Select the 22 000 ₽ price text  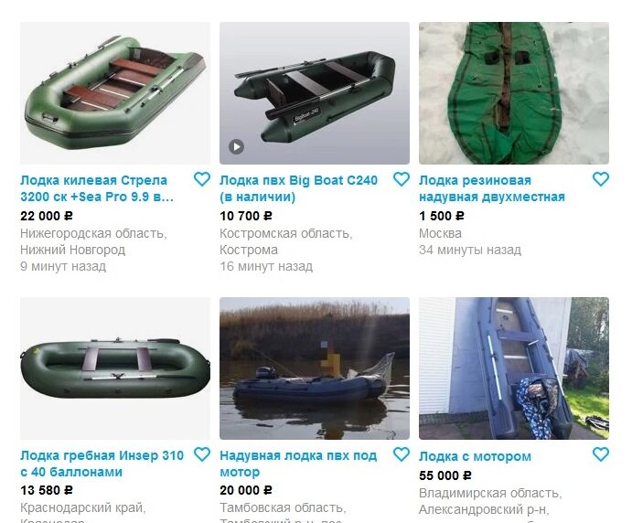(47, 216)
